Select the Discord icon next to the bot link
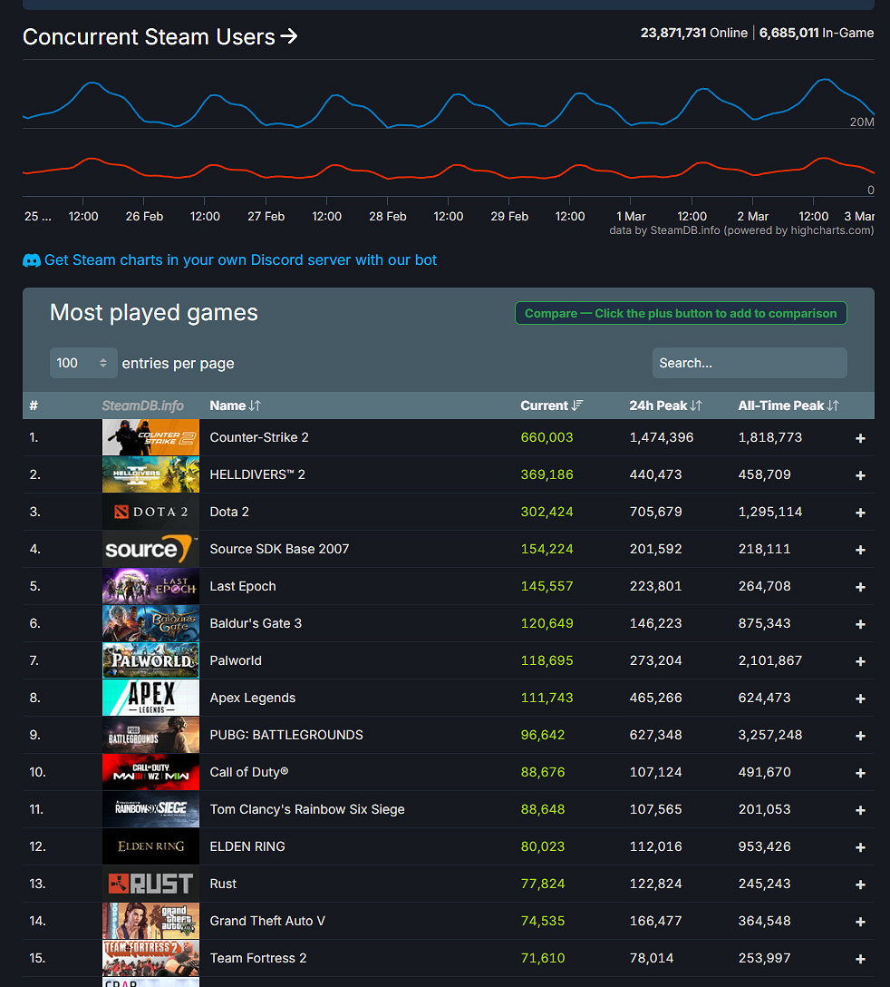Image resolution: width=890 pixels, height=987 pixels. (x=32, y=260)
